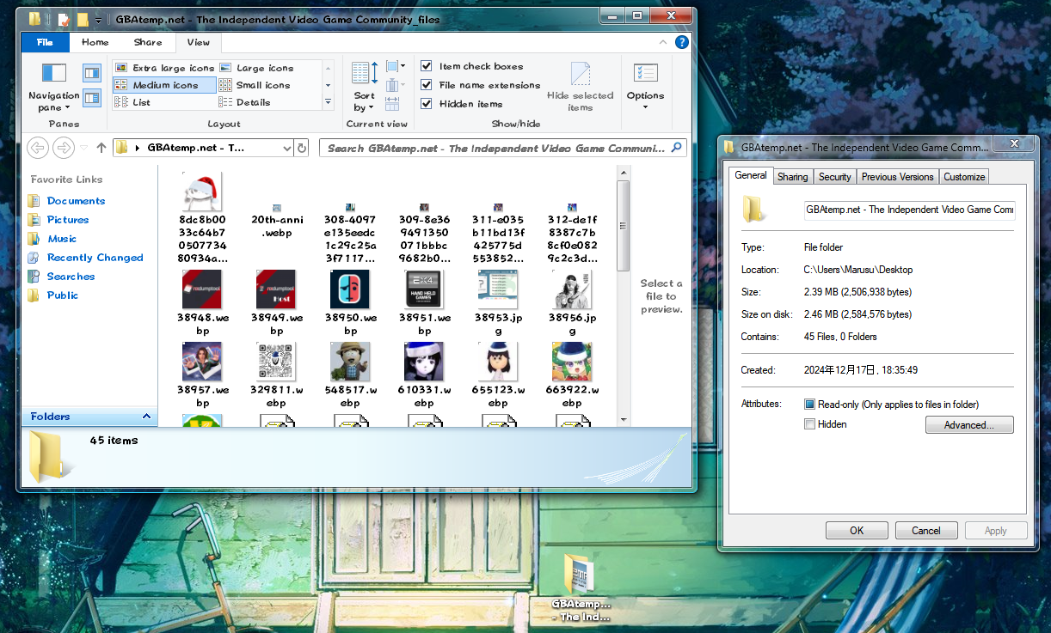Open Explorer Help icon
This screenshot has height=633, width=1051.
point(681,41)
